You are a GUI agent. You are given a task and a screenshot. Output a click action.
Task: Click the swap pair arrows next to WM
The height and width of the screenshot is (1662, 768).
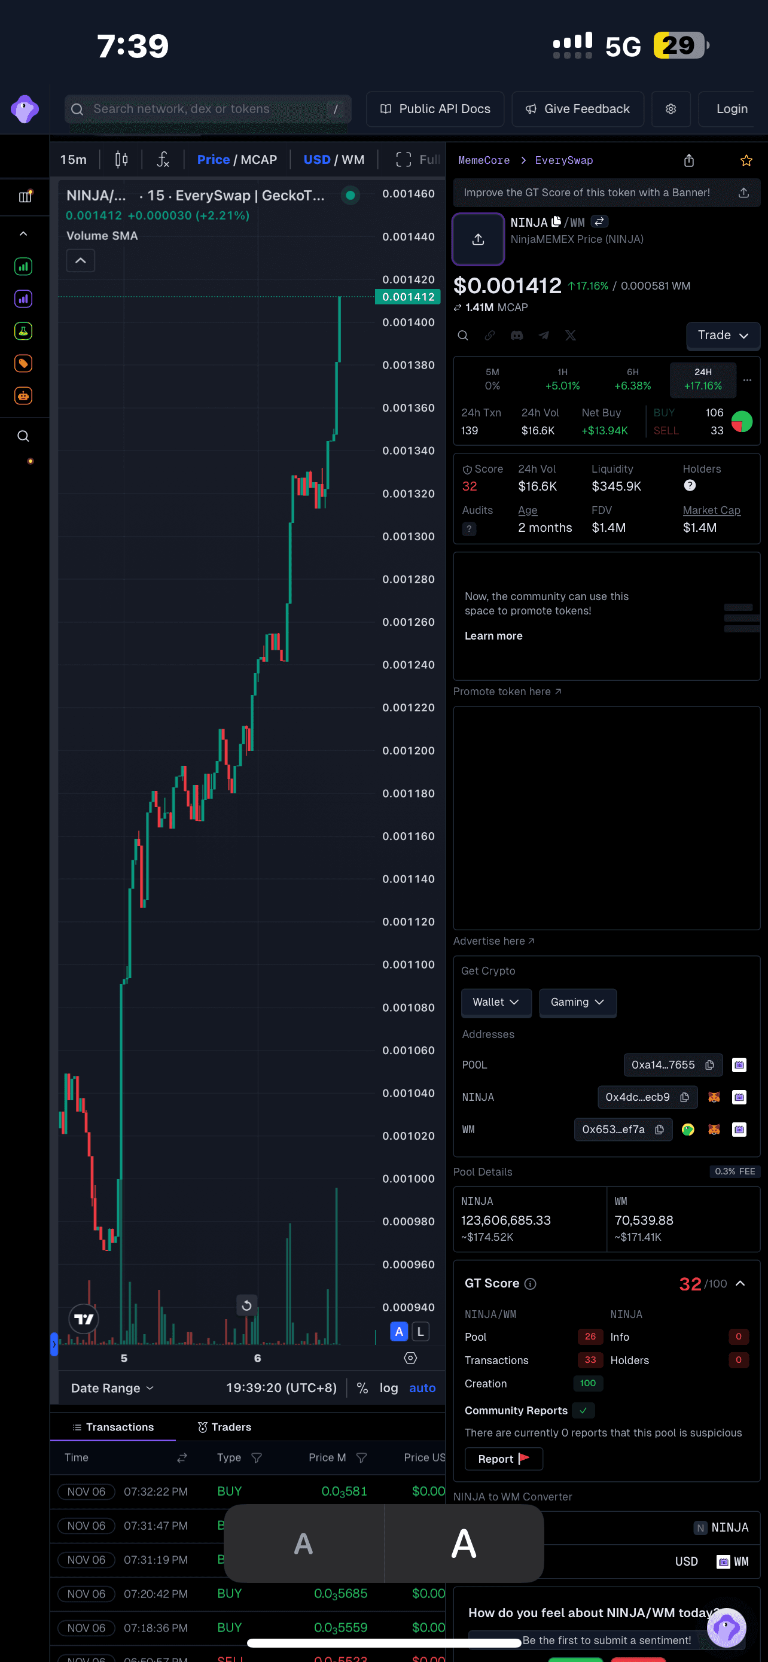(600, 222)
